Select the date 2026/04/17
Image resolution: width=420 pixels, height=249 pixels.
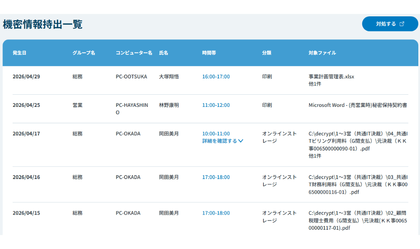(x=26, y=133)
